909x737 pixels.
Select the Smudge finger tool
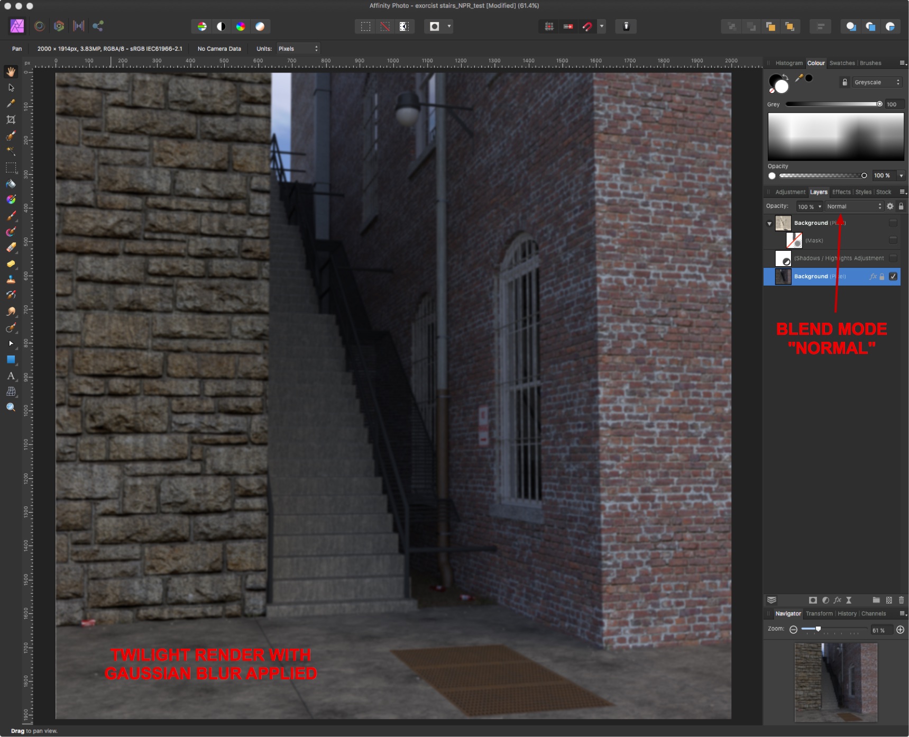11,312
